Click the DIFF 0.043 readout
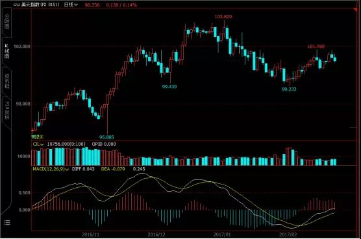Image resolution: width=361 pixels, height=239 pixels. tap(83, 169)
